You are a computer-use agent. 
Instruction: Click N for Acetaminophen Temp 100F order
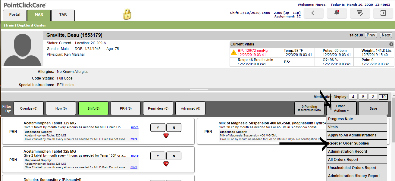pos(174,156)
